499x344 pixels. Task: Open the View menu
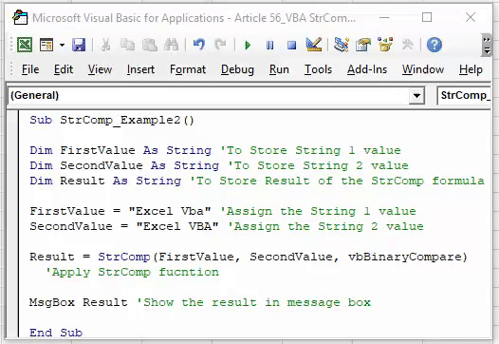pyautogui.click(x=100, y=69)
